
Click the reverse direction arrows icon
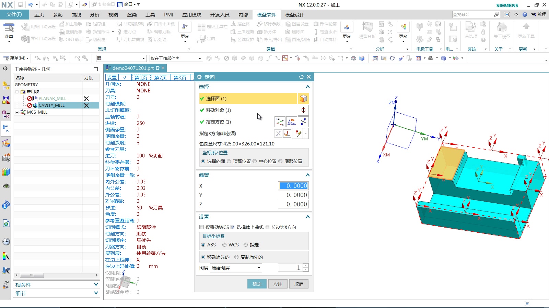[x=303, y=122]
